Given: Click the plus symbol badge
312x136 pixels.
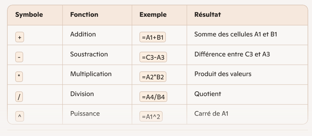Looking at the screenshot, I should pos(19,38).
